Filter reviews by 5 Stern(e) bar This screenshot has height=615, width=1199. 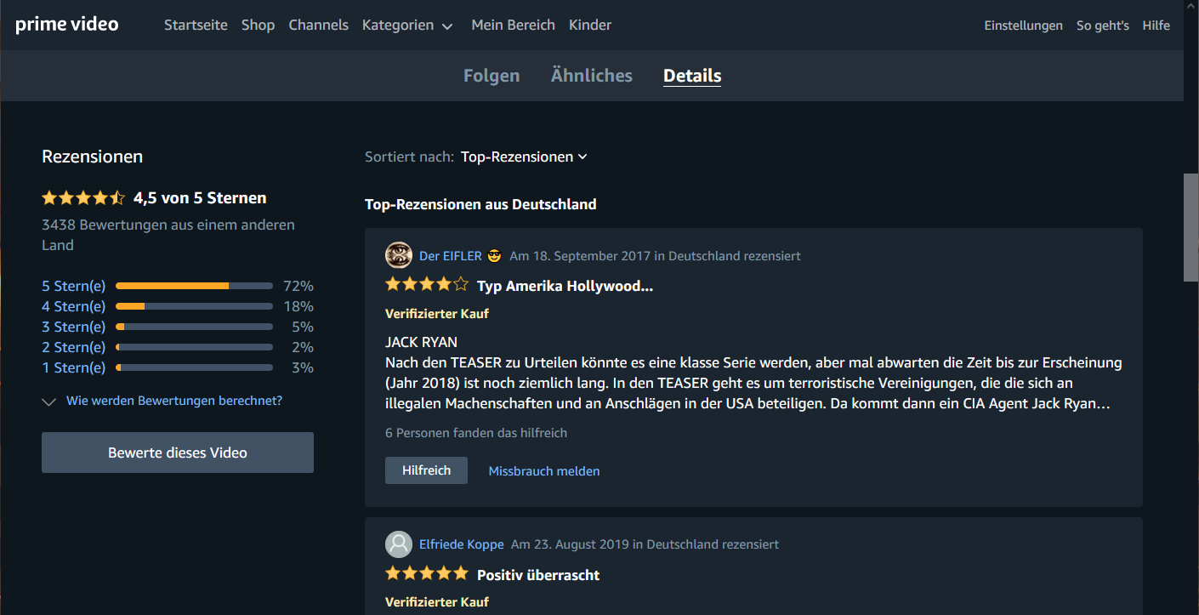tap(194, 286)
